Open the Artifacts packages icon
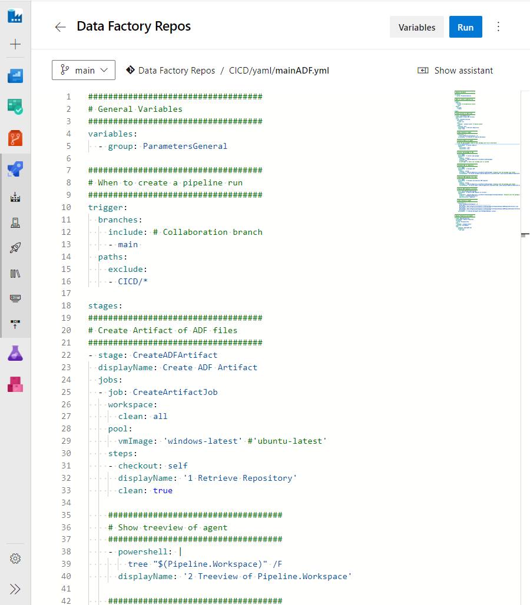Image resolution: width=530 pixels, height=605 pixels. [x=15, y=385]
